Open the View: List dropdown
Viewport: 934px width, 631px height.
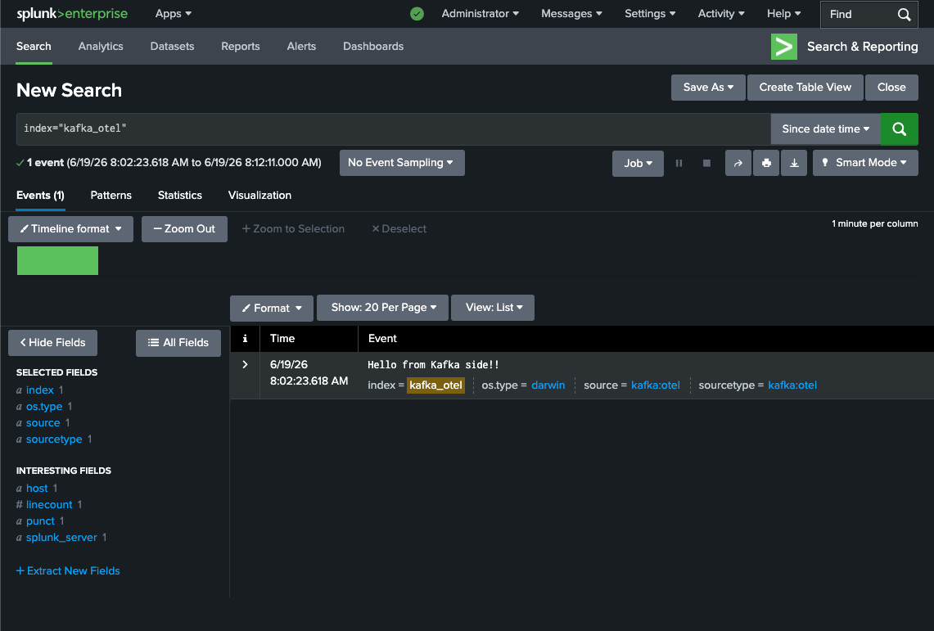[x=493, y=308]
